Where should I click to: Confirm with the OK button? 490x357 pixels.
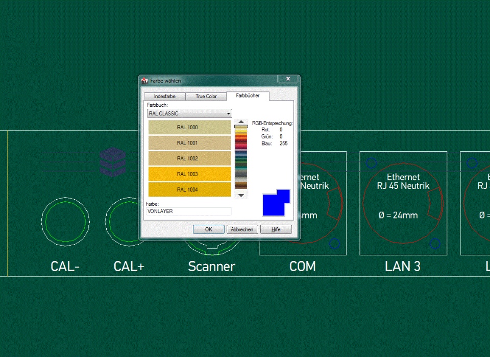coord(208,229)
